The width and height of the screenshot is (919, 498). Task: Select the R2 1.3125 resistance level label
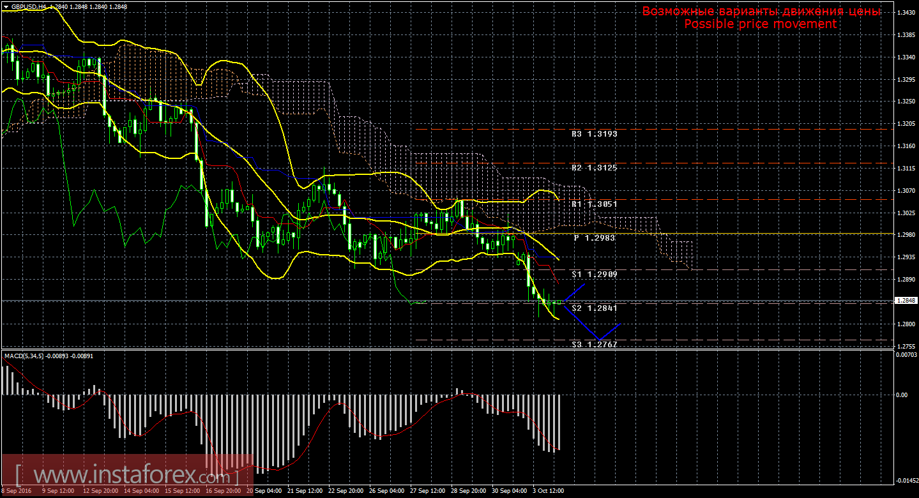594,168
